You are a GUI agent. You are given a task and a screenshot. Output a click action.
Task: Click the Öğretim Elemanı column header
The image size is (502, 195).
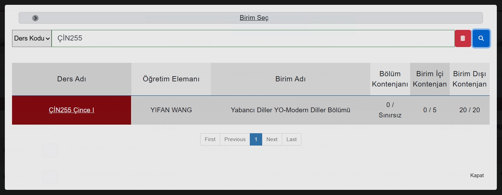click(171, 79)
